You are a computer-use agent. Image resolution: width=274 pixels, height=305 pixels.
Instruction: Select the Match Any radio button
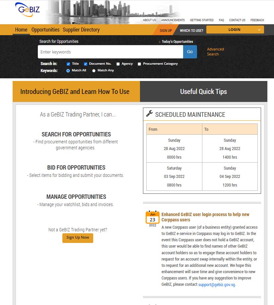[x=94, y=71]
